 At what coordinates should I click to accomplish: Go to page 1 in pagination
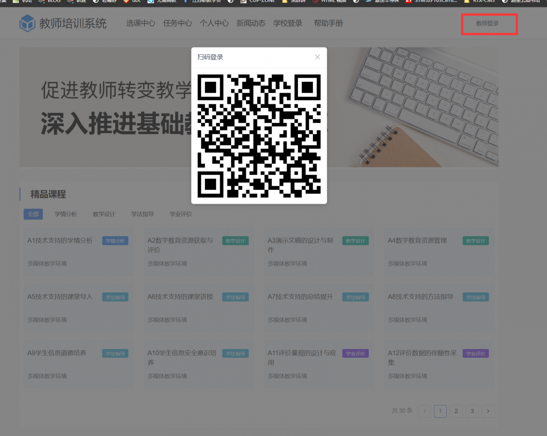point(440,411)
